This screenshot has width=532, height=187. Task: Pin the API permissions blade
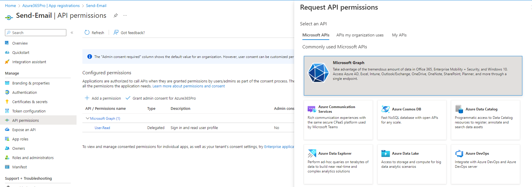point(116,15)
